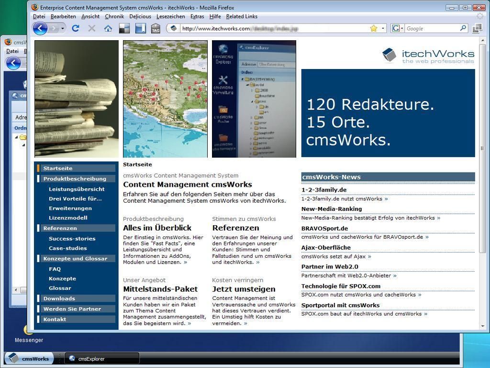Open the address bar history dropdown
Image resolution: width=490 pixels, height=368 pixels.
[383, 28]
